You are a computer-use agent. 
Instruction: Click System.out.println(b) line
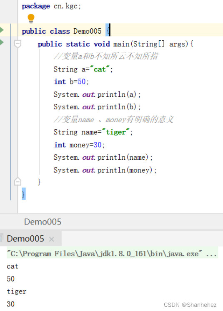(97, 107)
